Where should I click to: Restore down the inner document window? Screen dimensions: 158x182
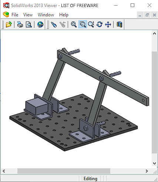point(147,15)
